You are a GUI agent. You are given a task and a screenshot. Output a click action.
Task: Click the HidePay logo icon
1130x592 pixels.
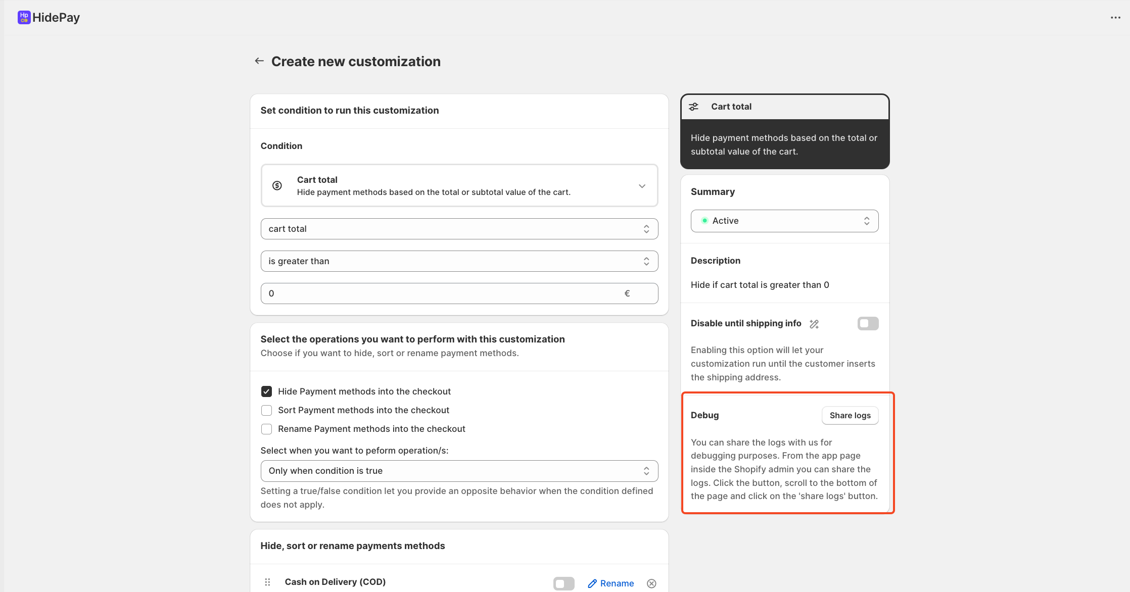point(24,18)
